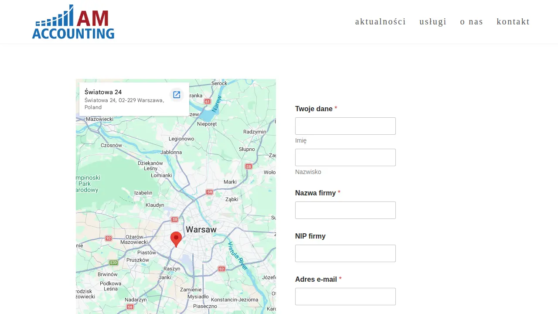The image size is (558, 314).
Task: Click the Światowa 24 address title
Action: pos(103,92)
